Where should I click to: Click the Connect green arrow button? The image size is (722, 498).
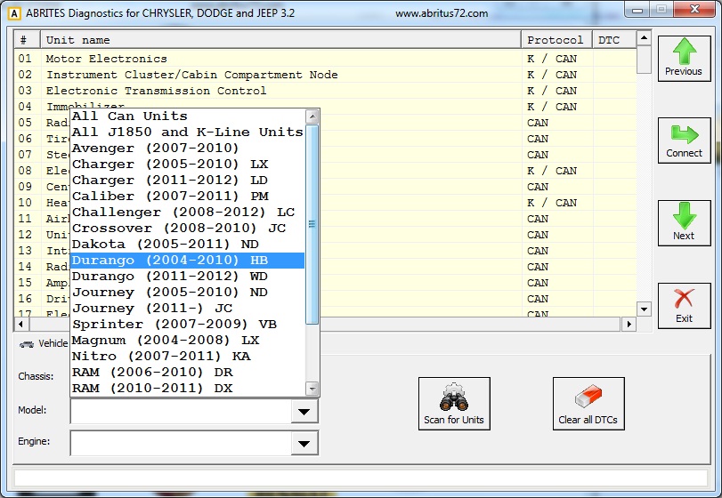pos(684,141)
